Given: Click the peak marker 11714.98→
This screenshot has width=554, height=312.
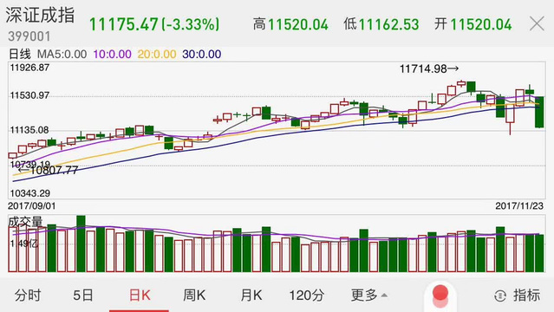Looking at the screenshot, I should coord(429,68).
